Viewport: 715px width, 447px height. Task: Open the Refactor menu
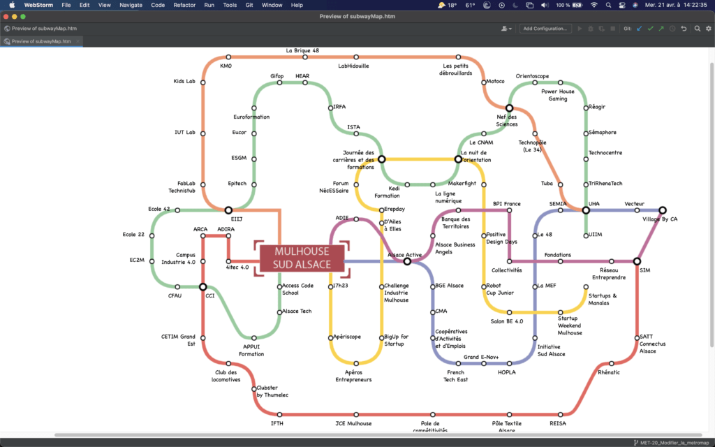184,5
